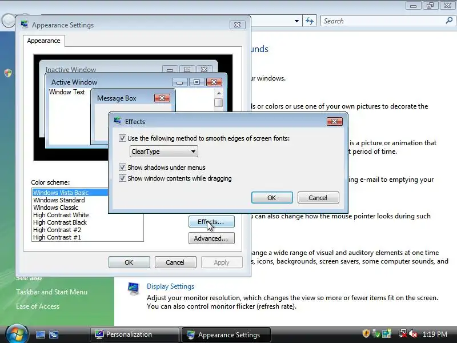Click the green tray icon after the security shield
The width and height of the screenshot is (457, 343).
coord(376,333)
